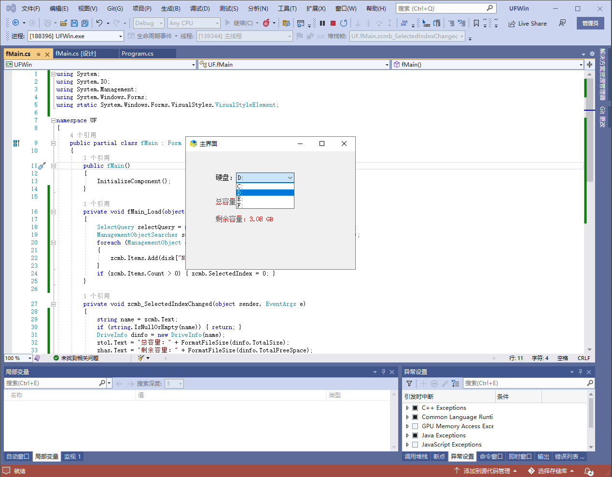Click the bookmark icon in the toolbar

(x=476, y=23)
